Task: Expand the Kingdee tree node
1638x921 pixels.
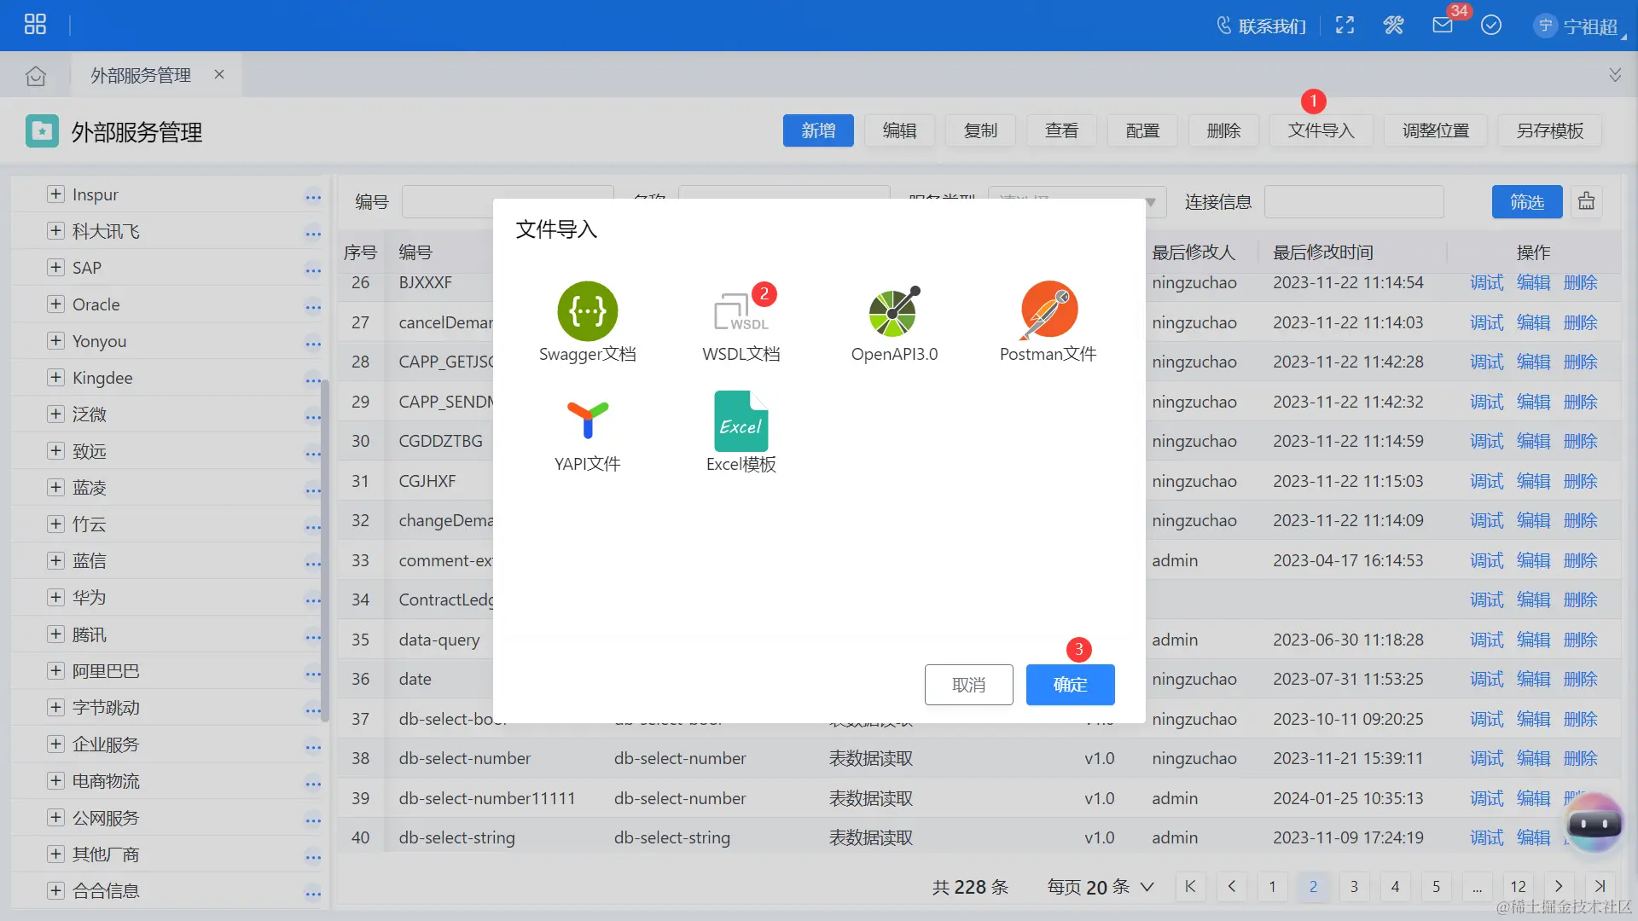Action: point(55,378)
